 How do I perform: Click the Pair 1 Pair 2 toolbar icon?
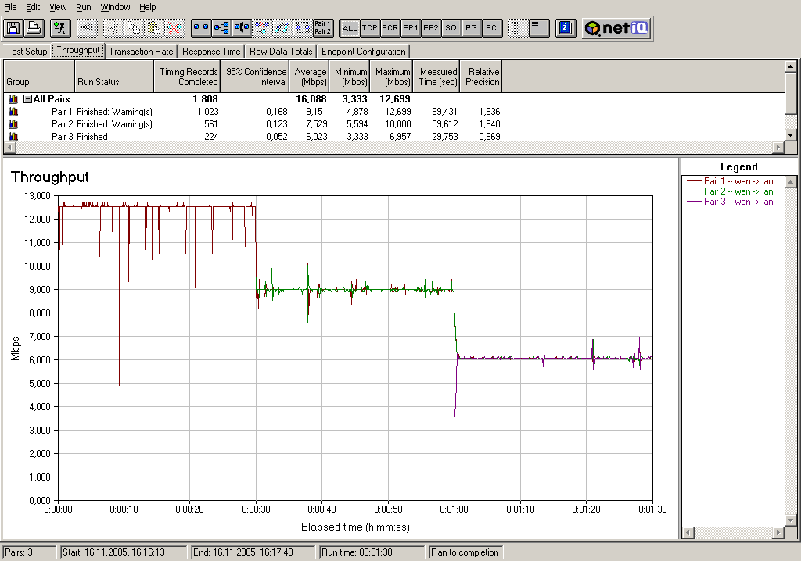coord(322,28)
